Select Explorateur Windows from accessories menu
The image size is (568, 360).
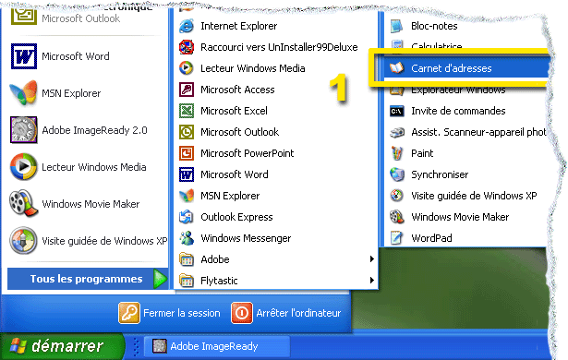458,90
